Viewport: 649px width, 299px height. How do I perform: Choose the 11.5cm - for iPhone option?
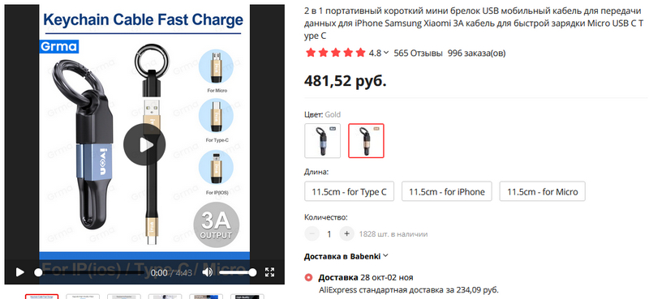447,191
